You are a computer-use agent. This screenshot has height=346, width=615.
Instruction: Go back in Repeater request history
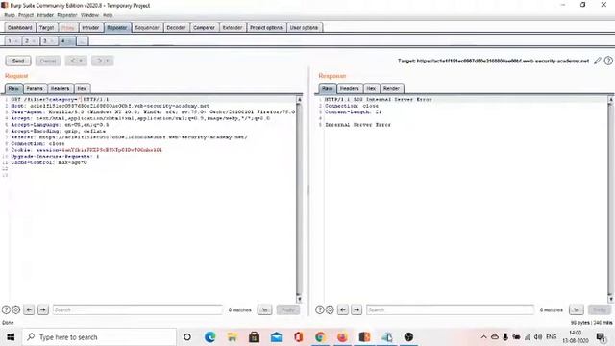72,61
